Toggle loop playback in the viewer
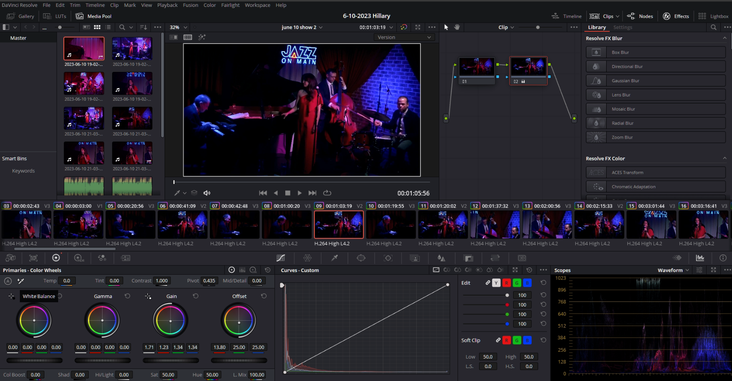 coord(327,193)
